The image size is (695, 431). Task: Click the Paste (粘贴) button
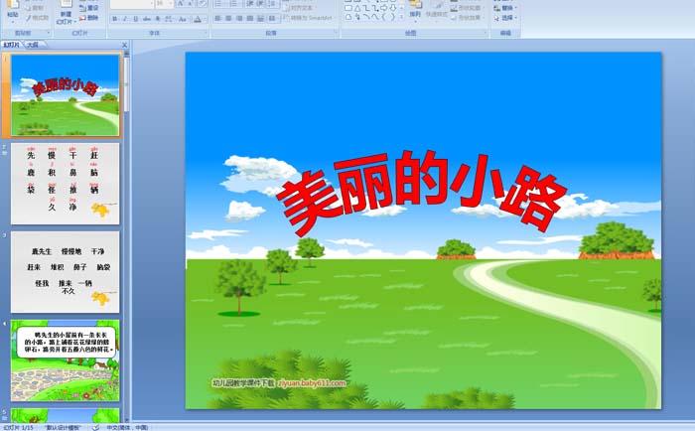click(x=13, y=11)
